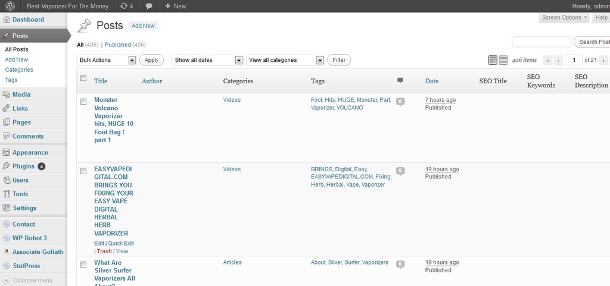Edit the EASYVAPEDIGITAL.COM post
The width and height of the screenshot is (610, 286).
tap(99, 243)
